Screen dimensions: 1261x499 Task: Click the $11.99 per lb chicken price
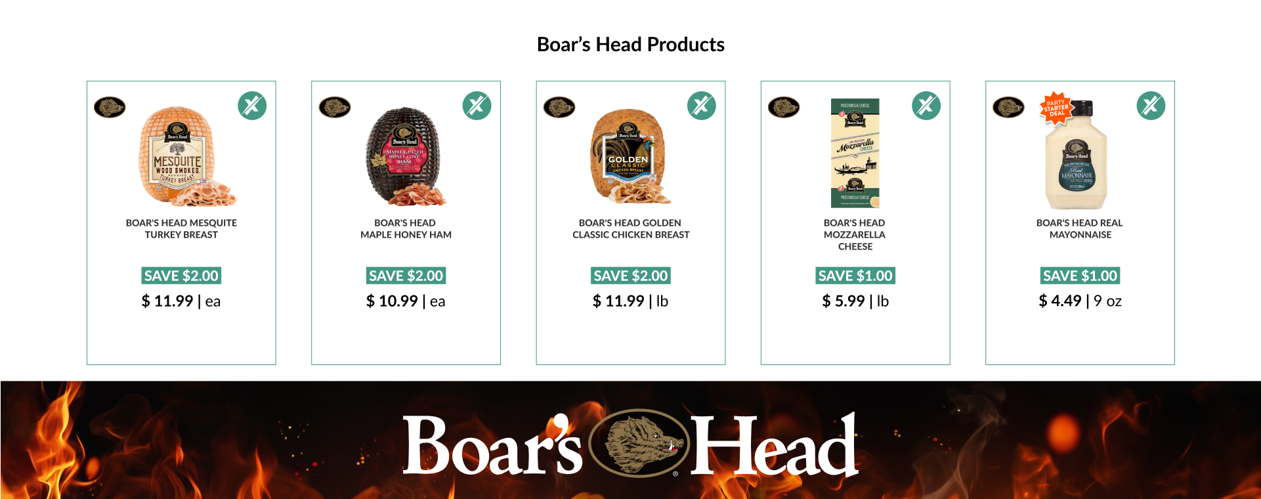tap(630, 301)
